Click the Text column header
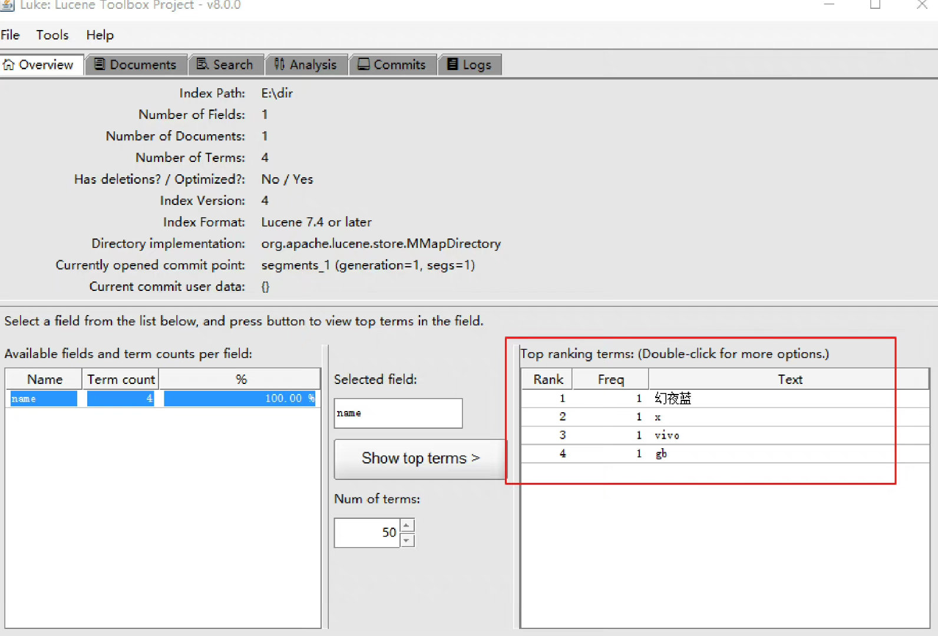Image resolution: width=938 pixels, height=636 pixels. tap(790, 379)
